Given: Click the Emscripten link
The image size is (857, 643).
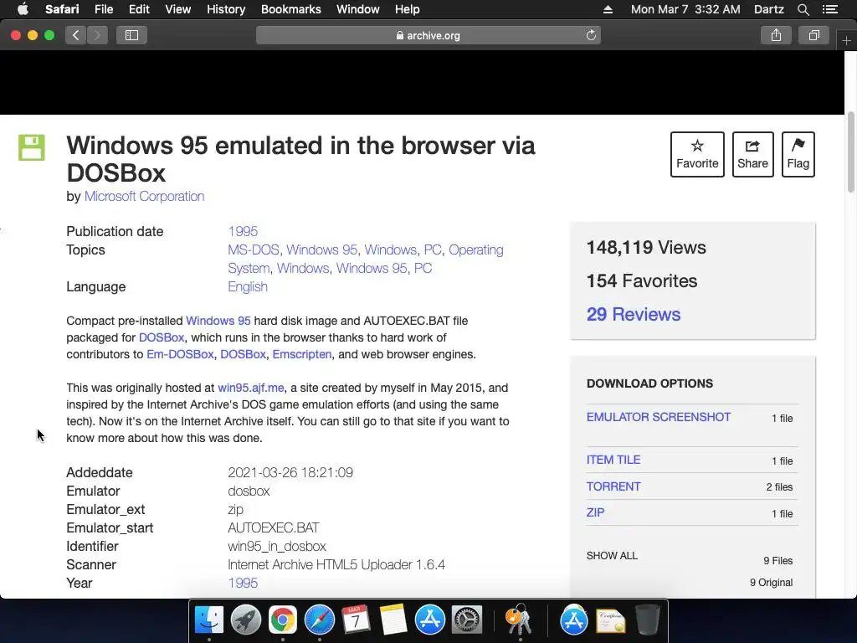Looking at the screenshot, I should [x=302, y=354].
